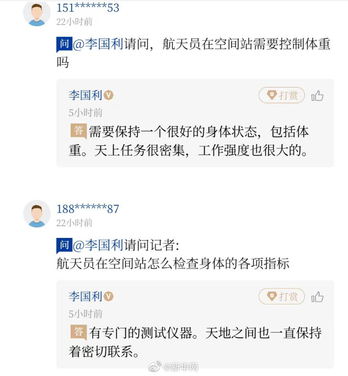The height and width of the screenshot is (376, 348).
Task: Open avatar of user 188******87
Action: pyautogui.click(x=37, y=214)
